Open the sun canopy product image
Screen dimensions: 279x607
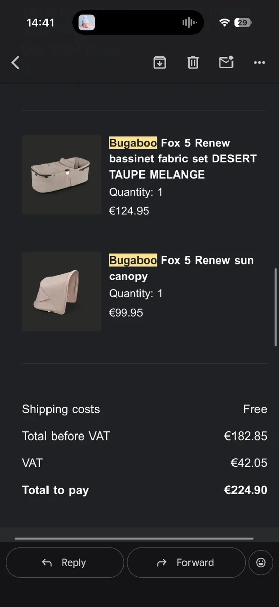click(x=62, y=292)
